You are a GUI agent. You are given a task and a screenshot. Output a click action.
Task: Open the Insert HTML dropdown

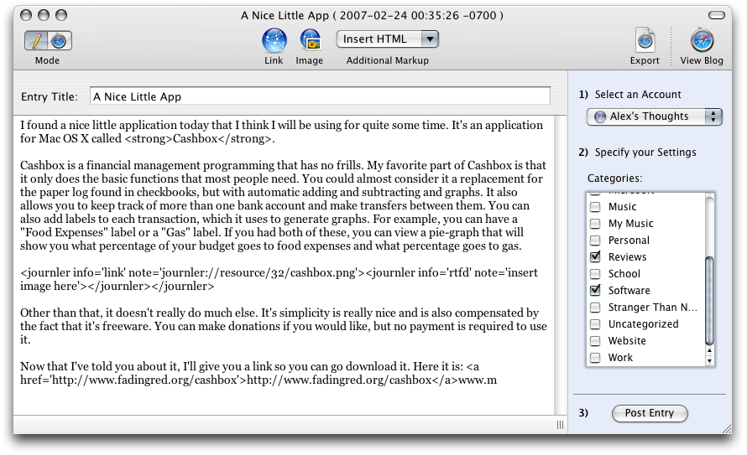(388, 39)
